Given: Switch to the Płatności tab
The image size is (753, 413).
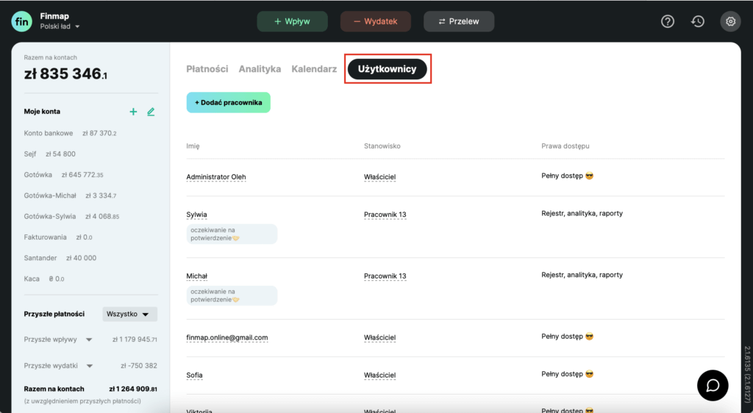Looking at the screenshot, I should 207,69.
